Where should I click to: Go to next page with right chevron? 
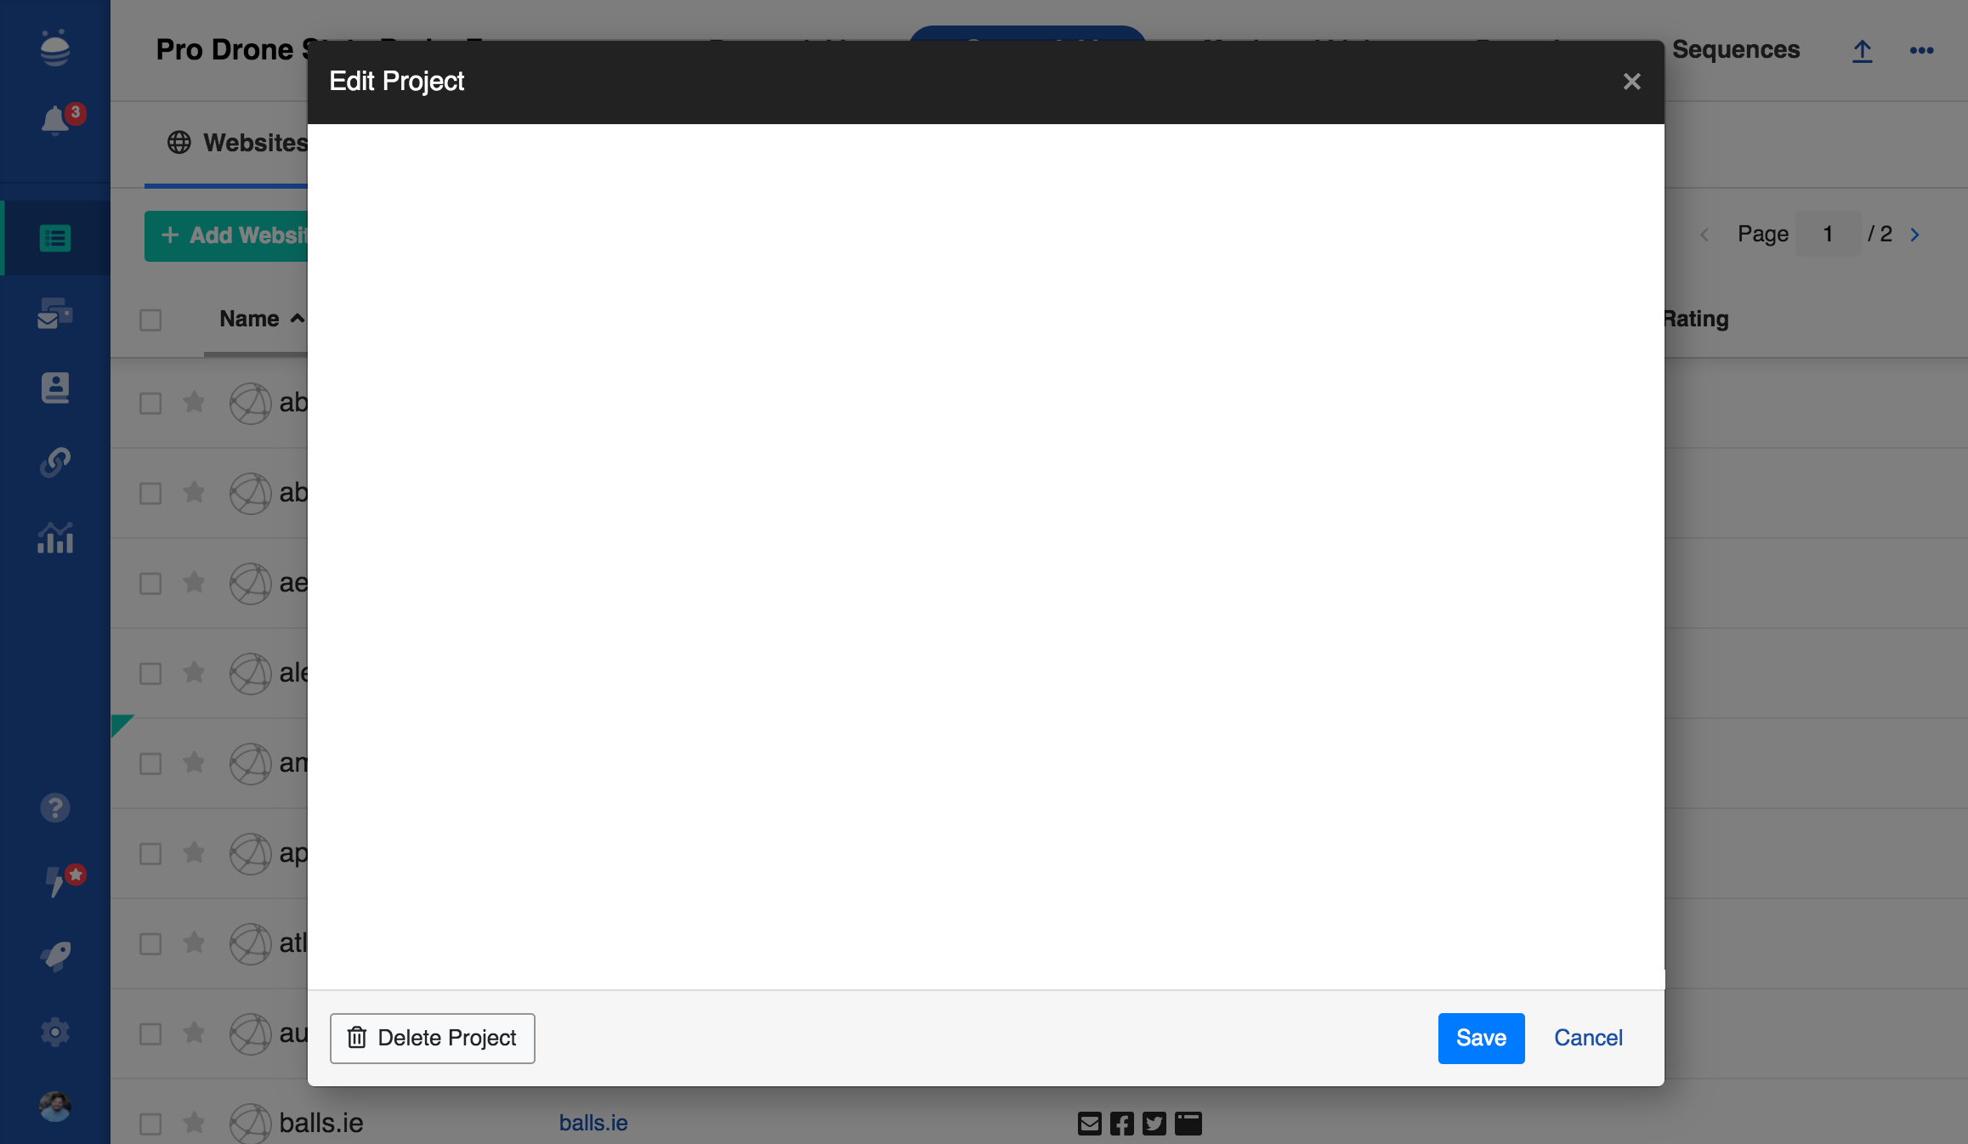tap(1915, 235)
